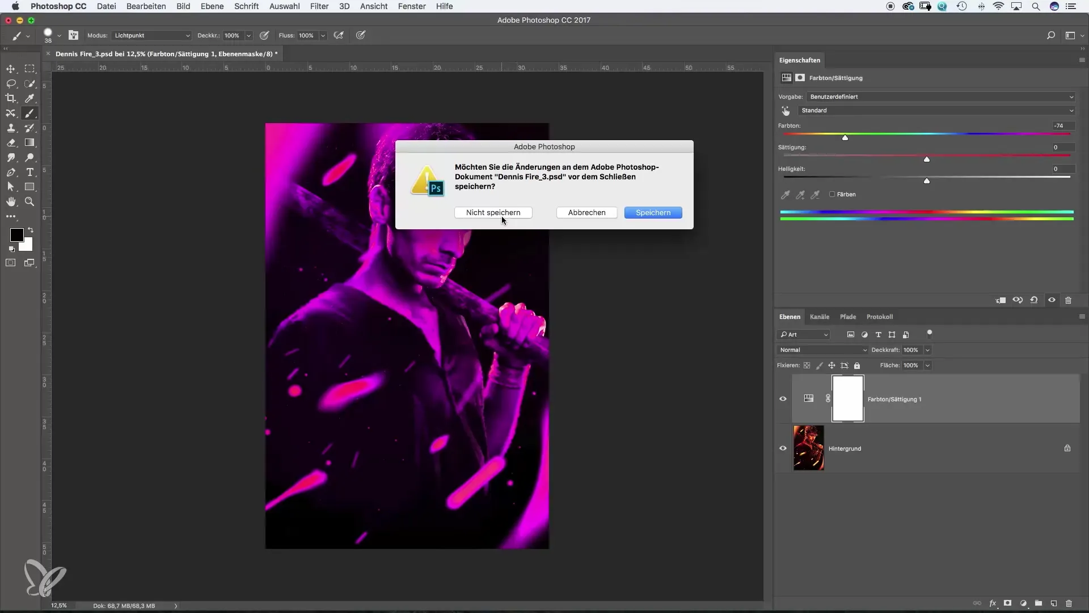Select the Quick Selection tool

[x=30, y=83]
